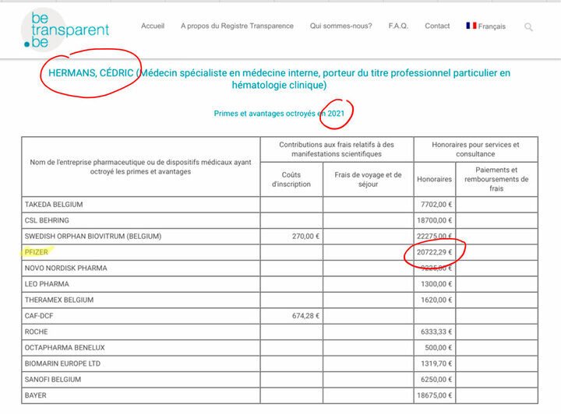Click the Honoraires column header
561x414 pixels.
[434, 179]
